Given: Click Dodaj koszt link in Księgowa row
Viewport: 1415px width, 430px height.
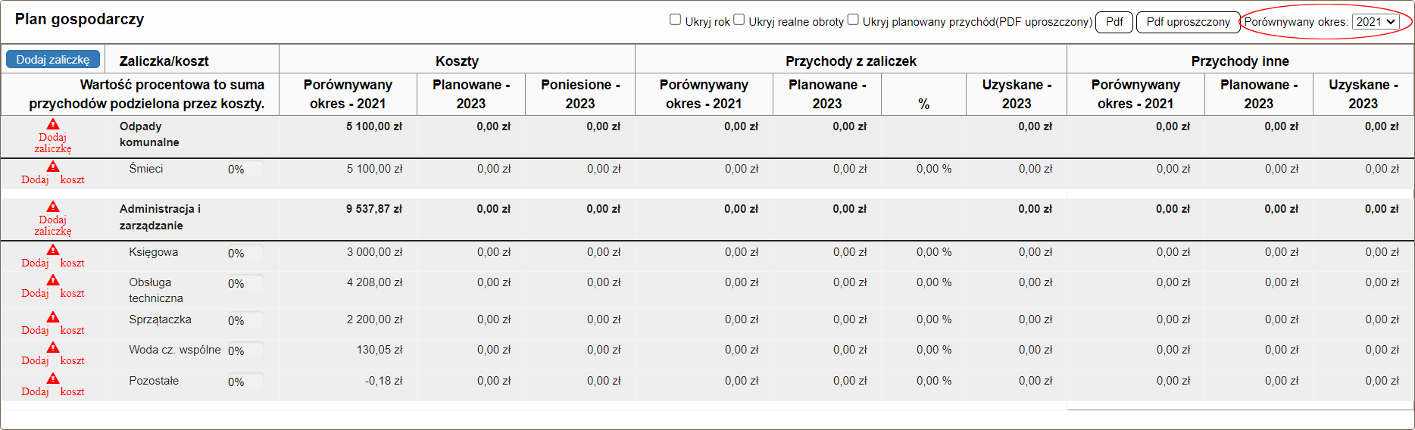Looking at the screenshot, I should (53, 263).
